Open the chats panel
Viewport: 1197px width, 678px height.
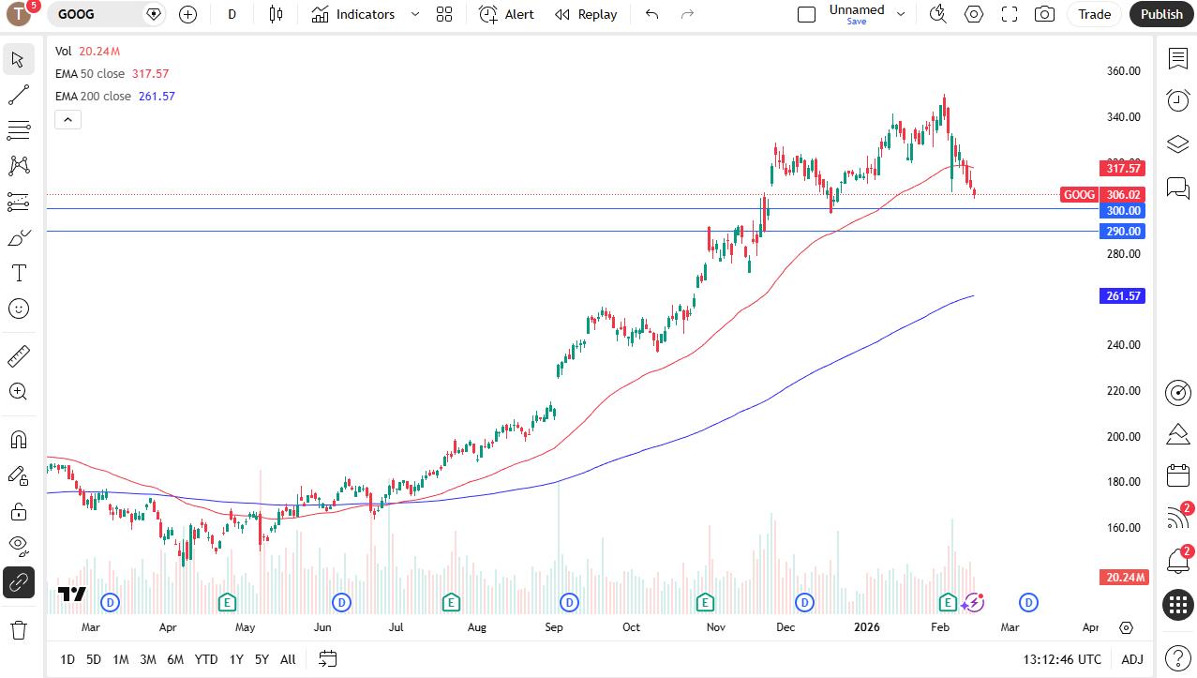1178,188
